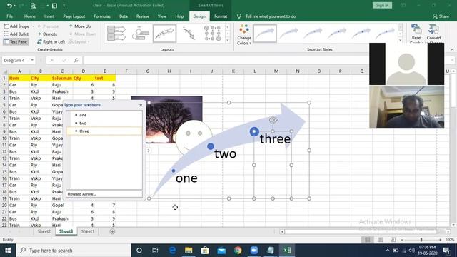
Task: Click the Save icon in the quick access toolbar
Action: click(x=54, y=6)
